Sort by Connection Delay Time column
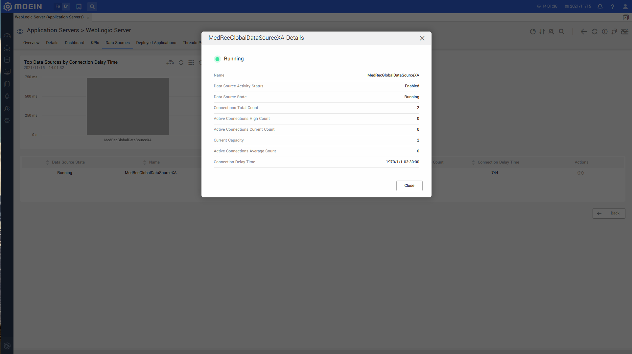This screenshot has height=354, width=632. click(x=473, y=162)
